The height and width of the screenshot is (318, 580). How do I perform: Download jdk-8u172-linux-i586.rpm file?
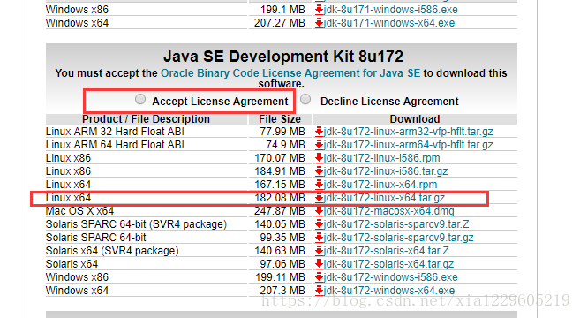click(x=381, y=158)
